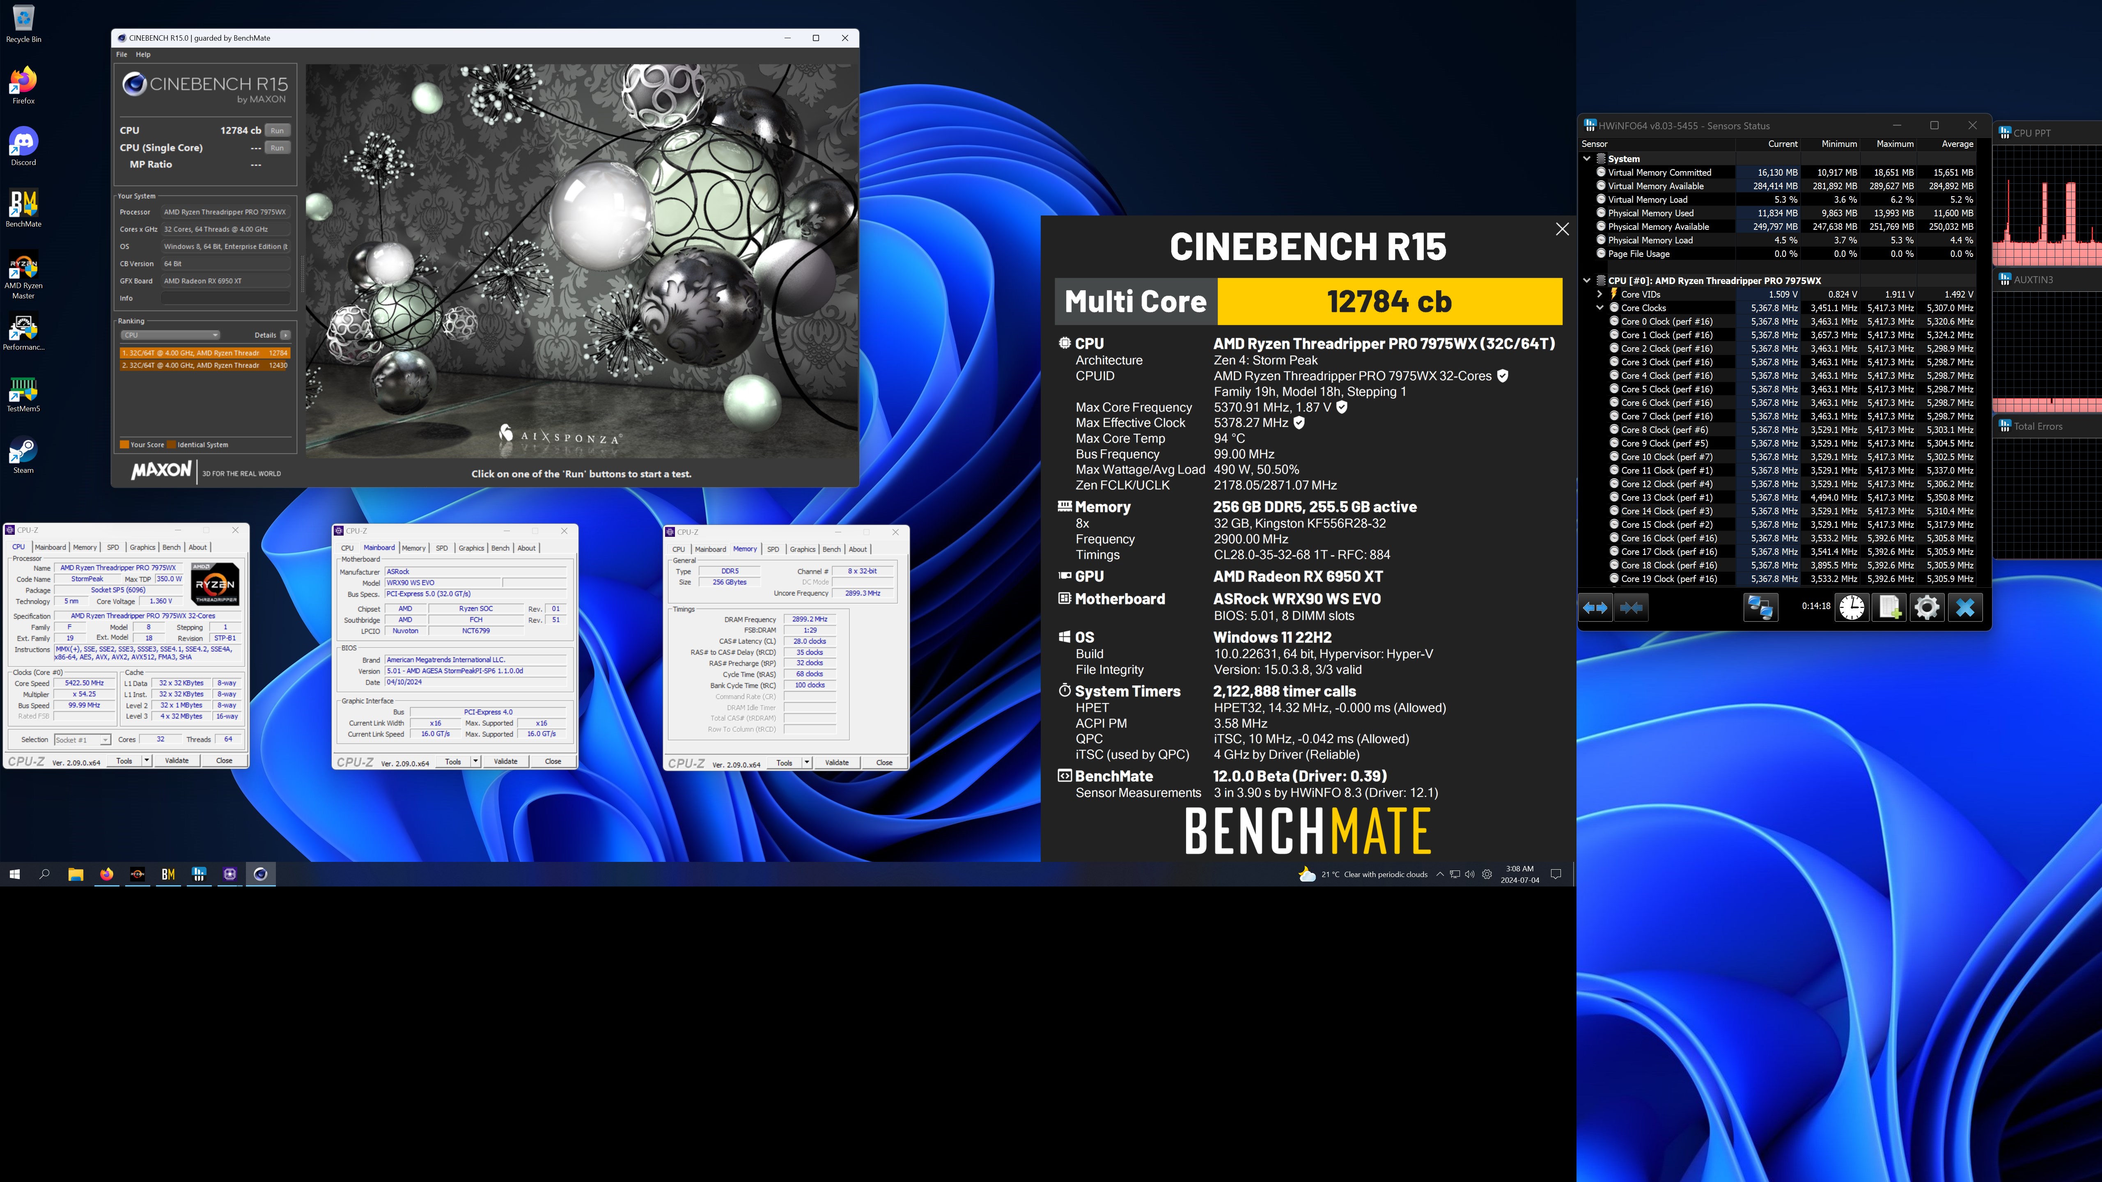Click the Identical System brown legend swatch
Screen dimensions: 2102x1182
pyautogui.click(x=171, y=444)
